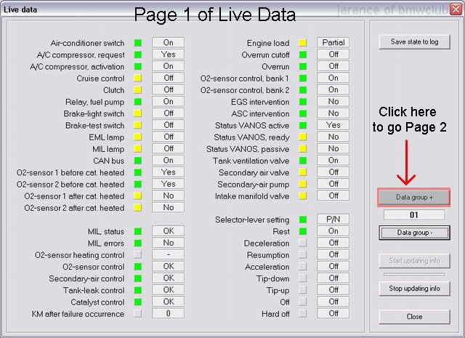Click the green indicator for A/C compressor, request
This screenshot has height=338, width=465.
point(137,55)
